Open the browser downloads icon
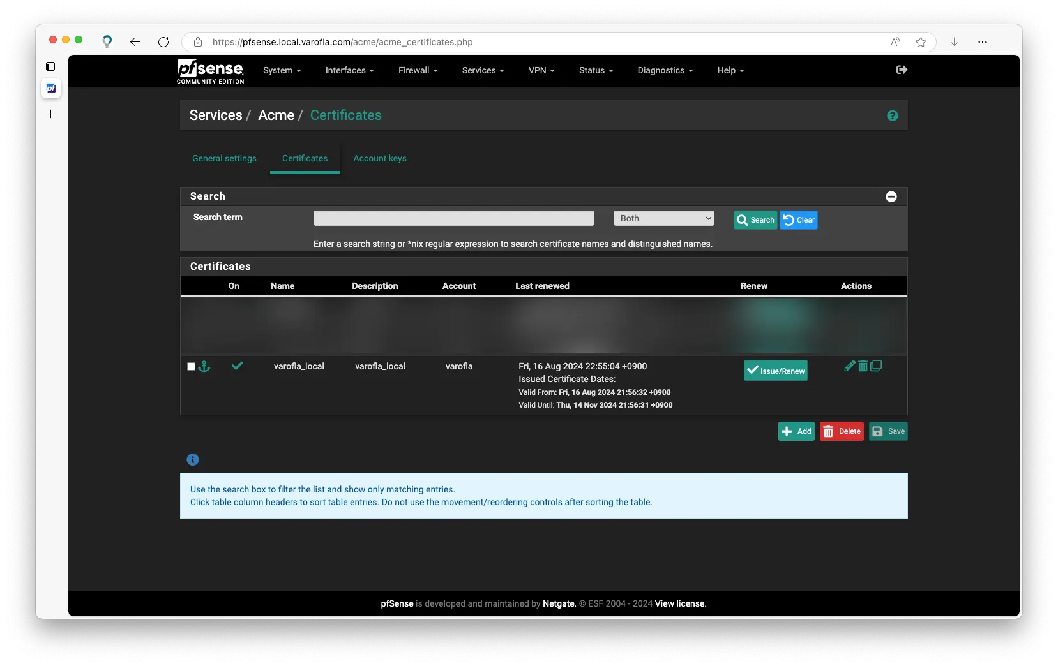This screenshot has height=666, width=1058. tap(955, 42)
